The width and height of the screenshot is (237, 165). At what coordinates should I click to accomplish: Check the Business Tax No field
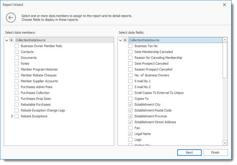point(130,46)
